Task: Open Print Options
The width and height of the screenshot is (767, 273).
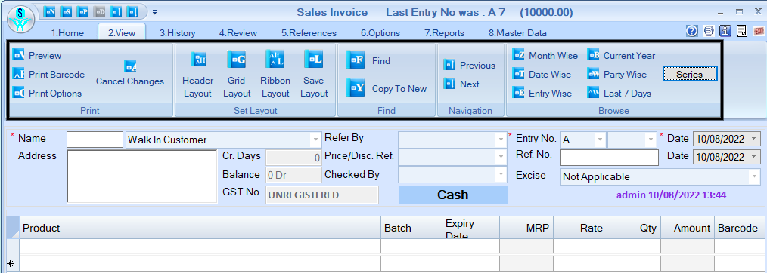Action: pos(47,93)
